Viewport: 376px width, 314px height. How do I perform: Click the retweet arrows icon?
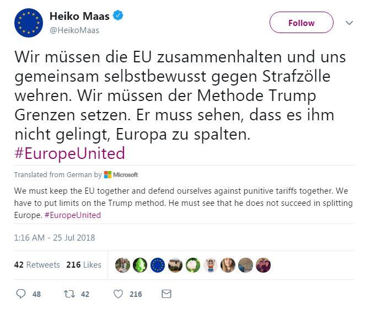coord(69,294)
